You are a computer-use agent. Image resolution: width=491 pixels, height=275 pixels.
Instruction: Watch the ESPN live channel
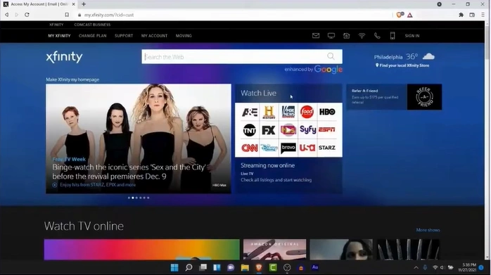tap(327, 129)
